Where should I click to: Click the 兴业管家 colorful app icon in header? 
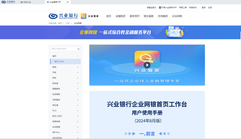(84, 16)
